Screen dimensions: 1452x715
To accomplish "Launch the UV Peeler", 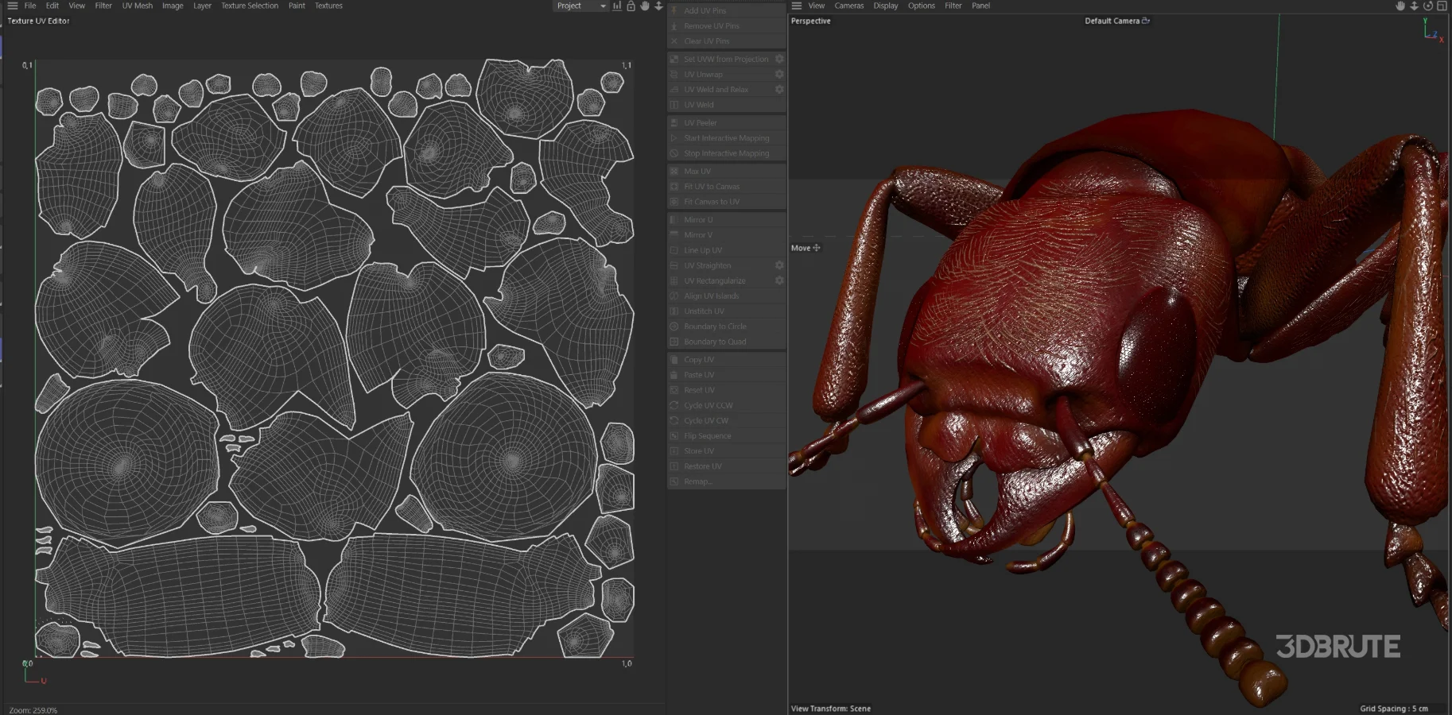I will (x=727, y=122).
